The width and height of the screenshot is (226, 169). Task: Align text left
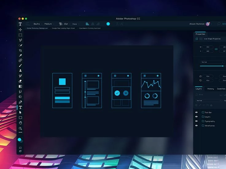tap(87, 24)
